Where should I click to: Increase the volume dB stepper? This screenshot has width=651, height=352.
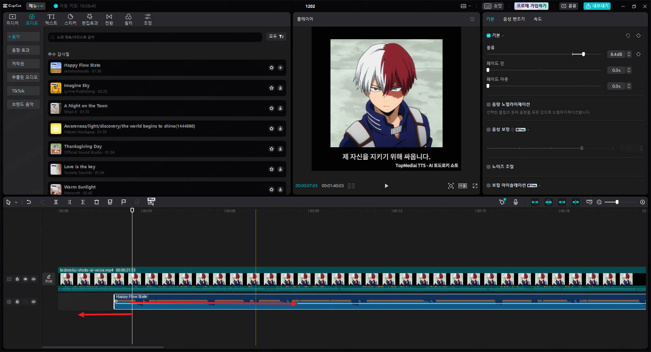[x=629, y=53]
